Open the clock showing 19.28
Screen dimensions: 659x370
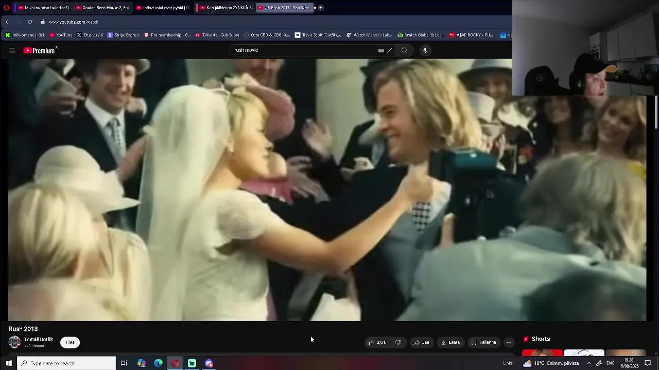pyautogui.click(x=629, y=363)
